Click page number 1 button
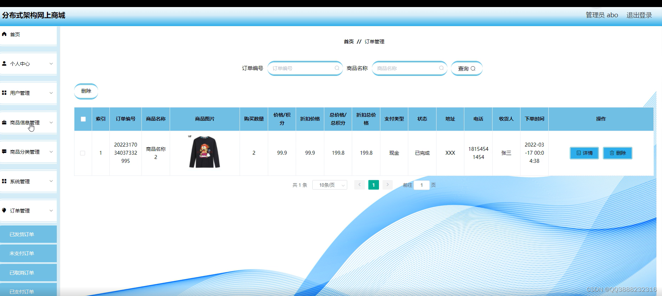 [374, 185]
